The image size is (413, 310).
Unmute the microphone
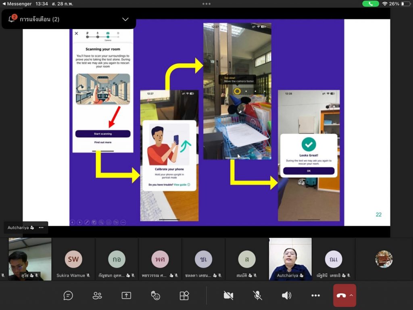pyautogui.click(x=257, y=295)
